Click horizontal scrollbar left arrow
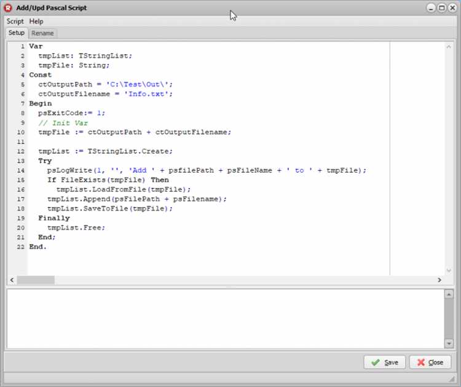The image size is (461, 387). click(x=12, y=280)
